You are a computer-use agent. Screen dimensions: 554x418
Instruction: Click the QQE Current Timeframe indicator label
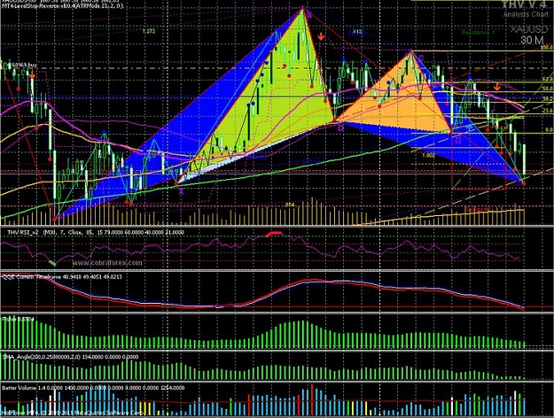(62, 277)
